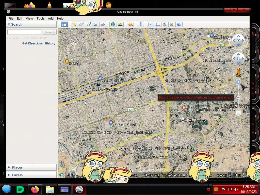Screen dimensions: 260x195
Task: Open the File menu
Action: (11, 18)
